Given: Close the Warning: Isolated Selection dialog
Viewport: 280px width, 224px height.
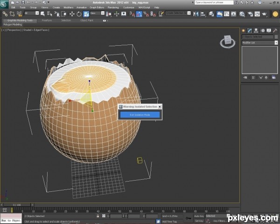Looking at the screenshot, I should click(x=160, y=107).
